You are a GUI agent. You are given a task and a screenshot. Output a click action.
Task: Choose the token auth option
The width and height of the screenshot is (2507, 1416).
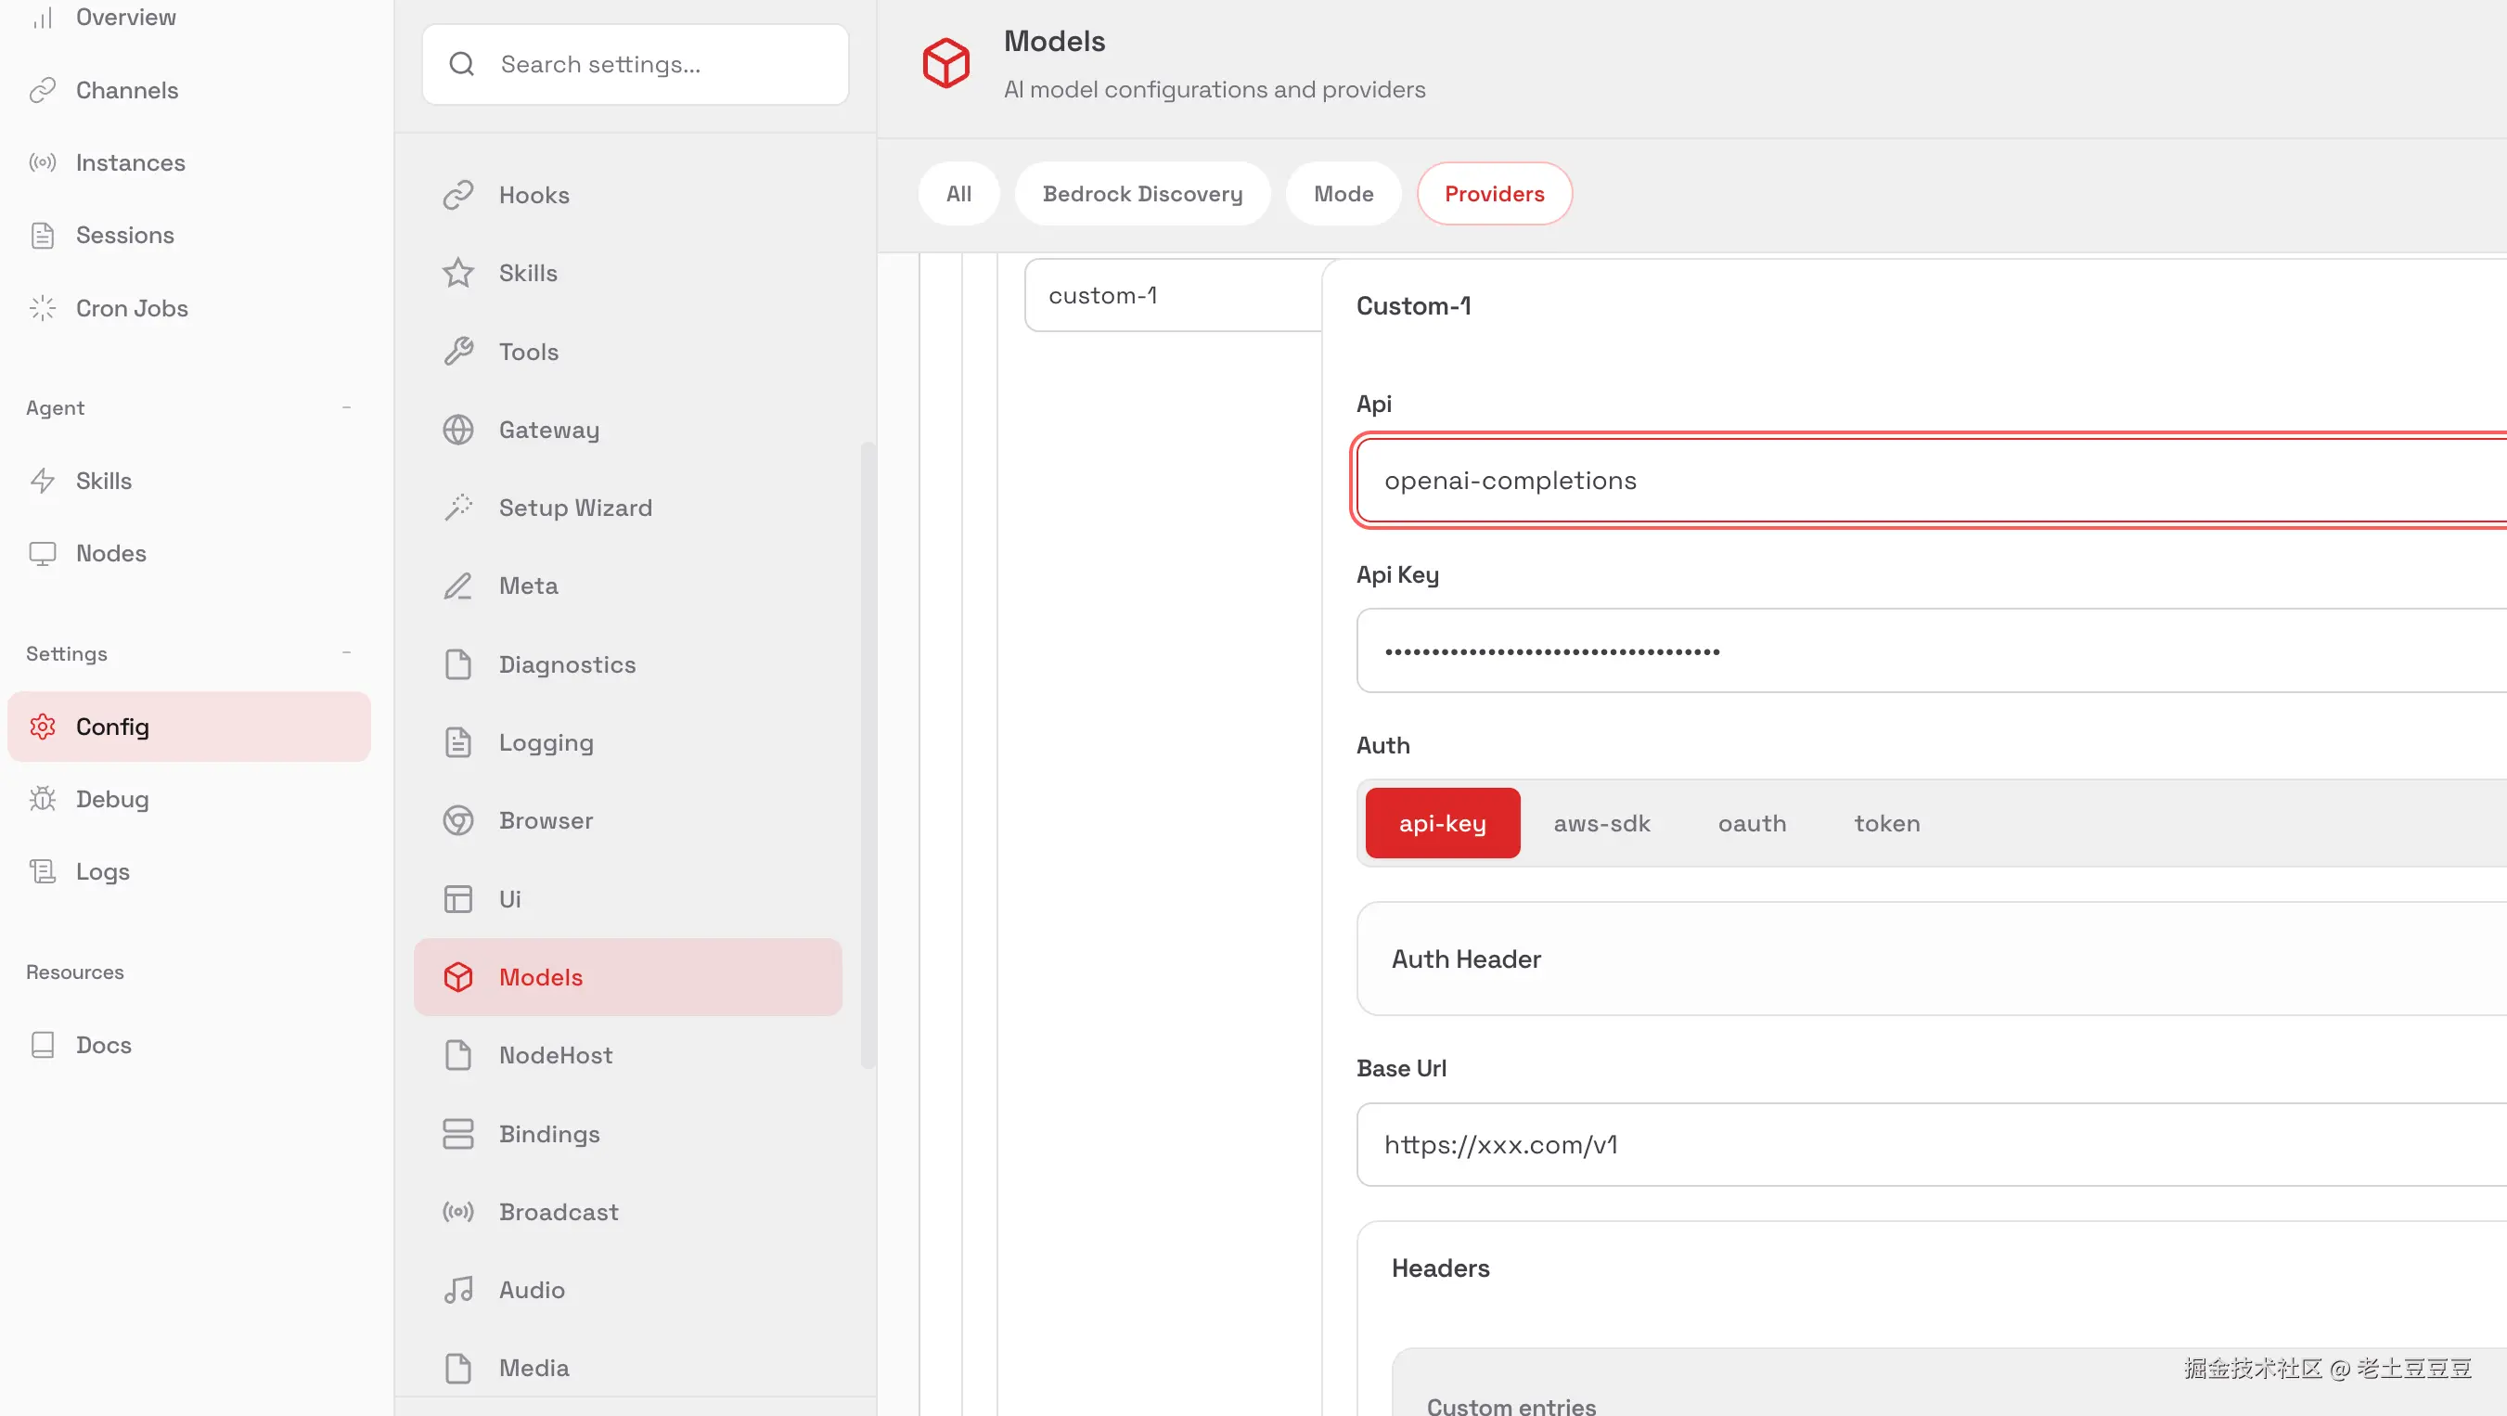(x=1886, y=823)
